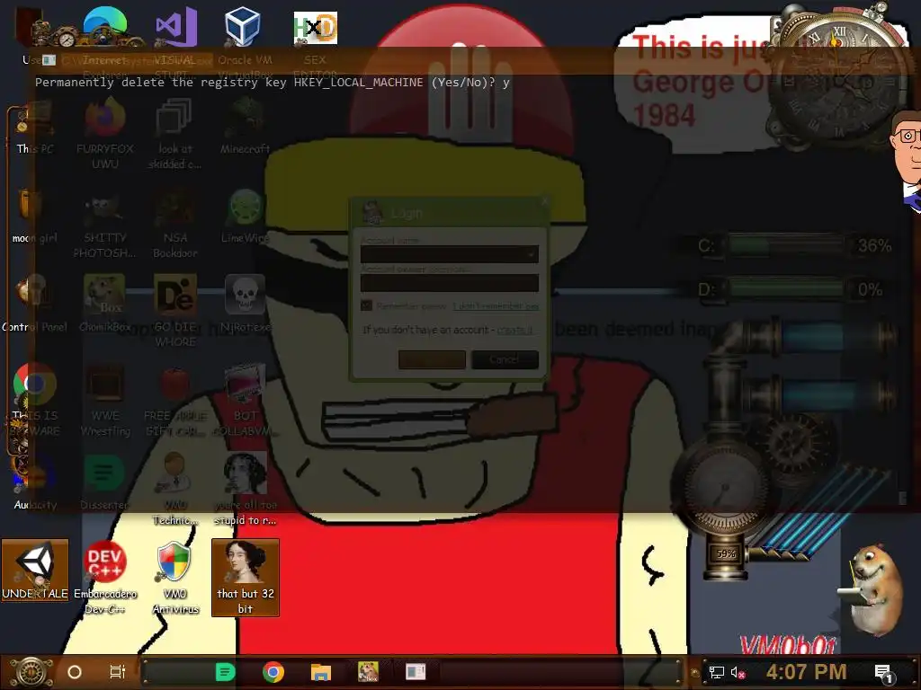Open the Audacity desktop shortcut
The height and width of the screenshot is (690, 921).
(35, 474)
